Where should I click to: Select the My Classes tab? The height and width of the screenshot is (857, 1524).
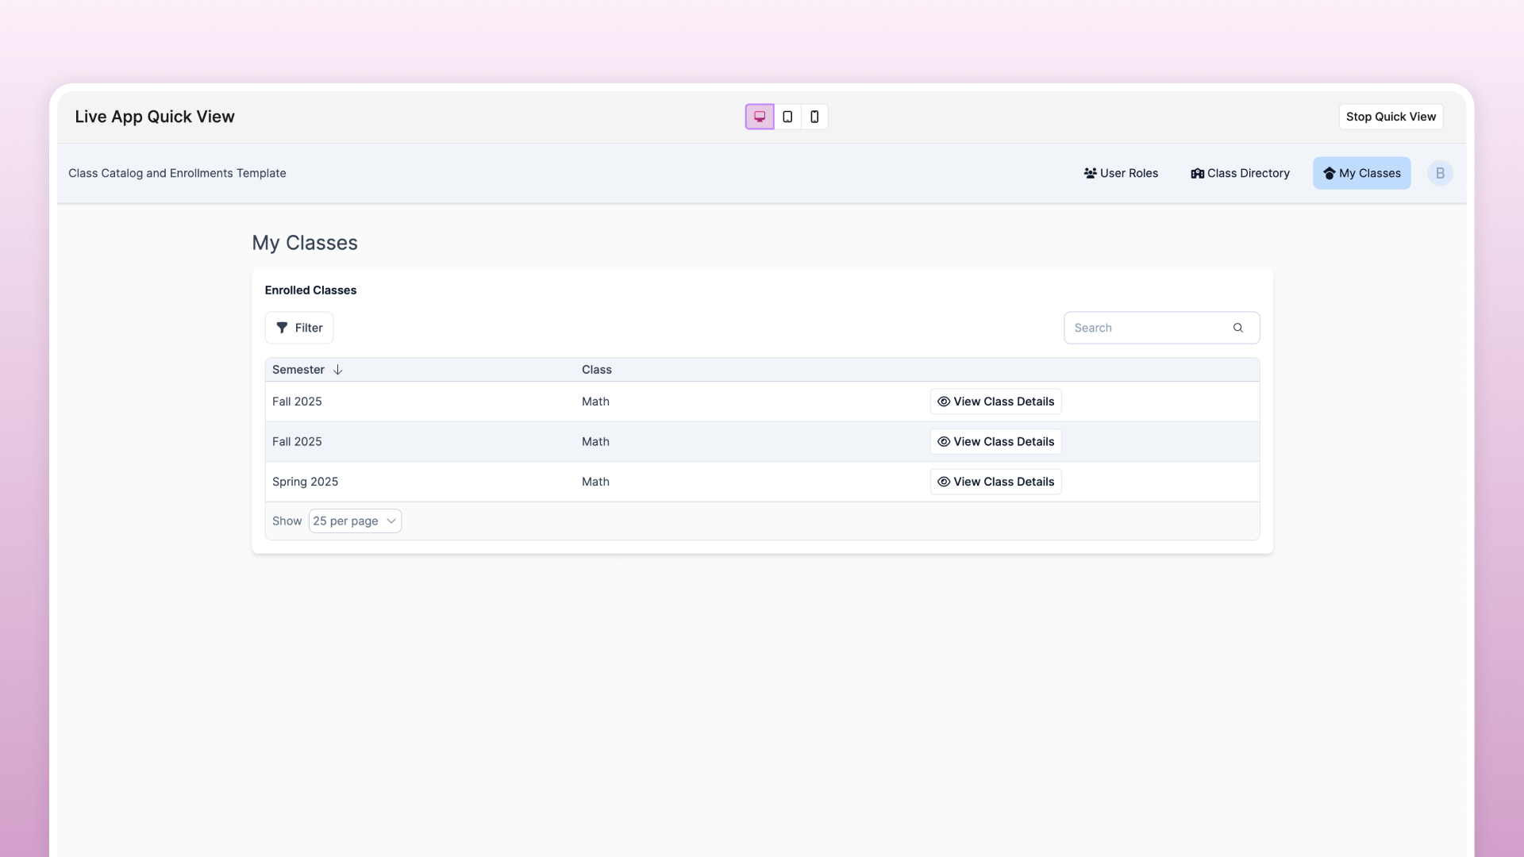(1361, 173)
